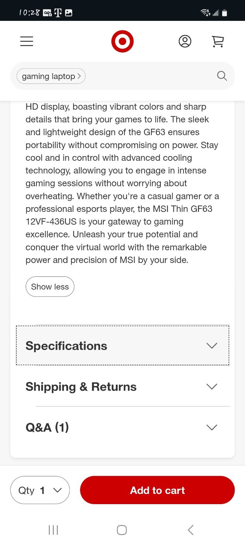Expand the Shipping & Returns section
The height and width of the screenshot is (545, 245).
[123, 386]
